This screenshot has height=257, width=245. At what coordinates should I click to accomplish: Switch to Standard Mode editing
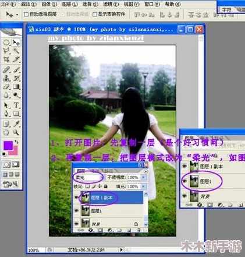(x=6, y=164)
